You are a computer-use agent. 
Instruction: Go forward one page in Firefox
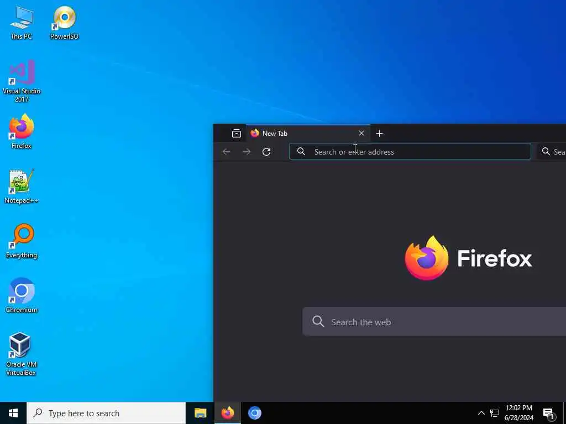(247, 152)
